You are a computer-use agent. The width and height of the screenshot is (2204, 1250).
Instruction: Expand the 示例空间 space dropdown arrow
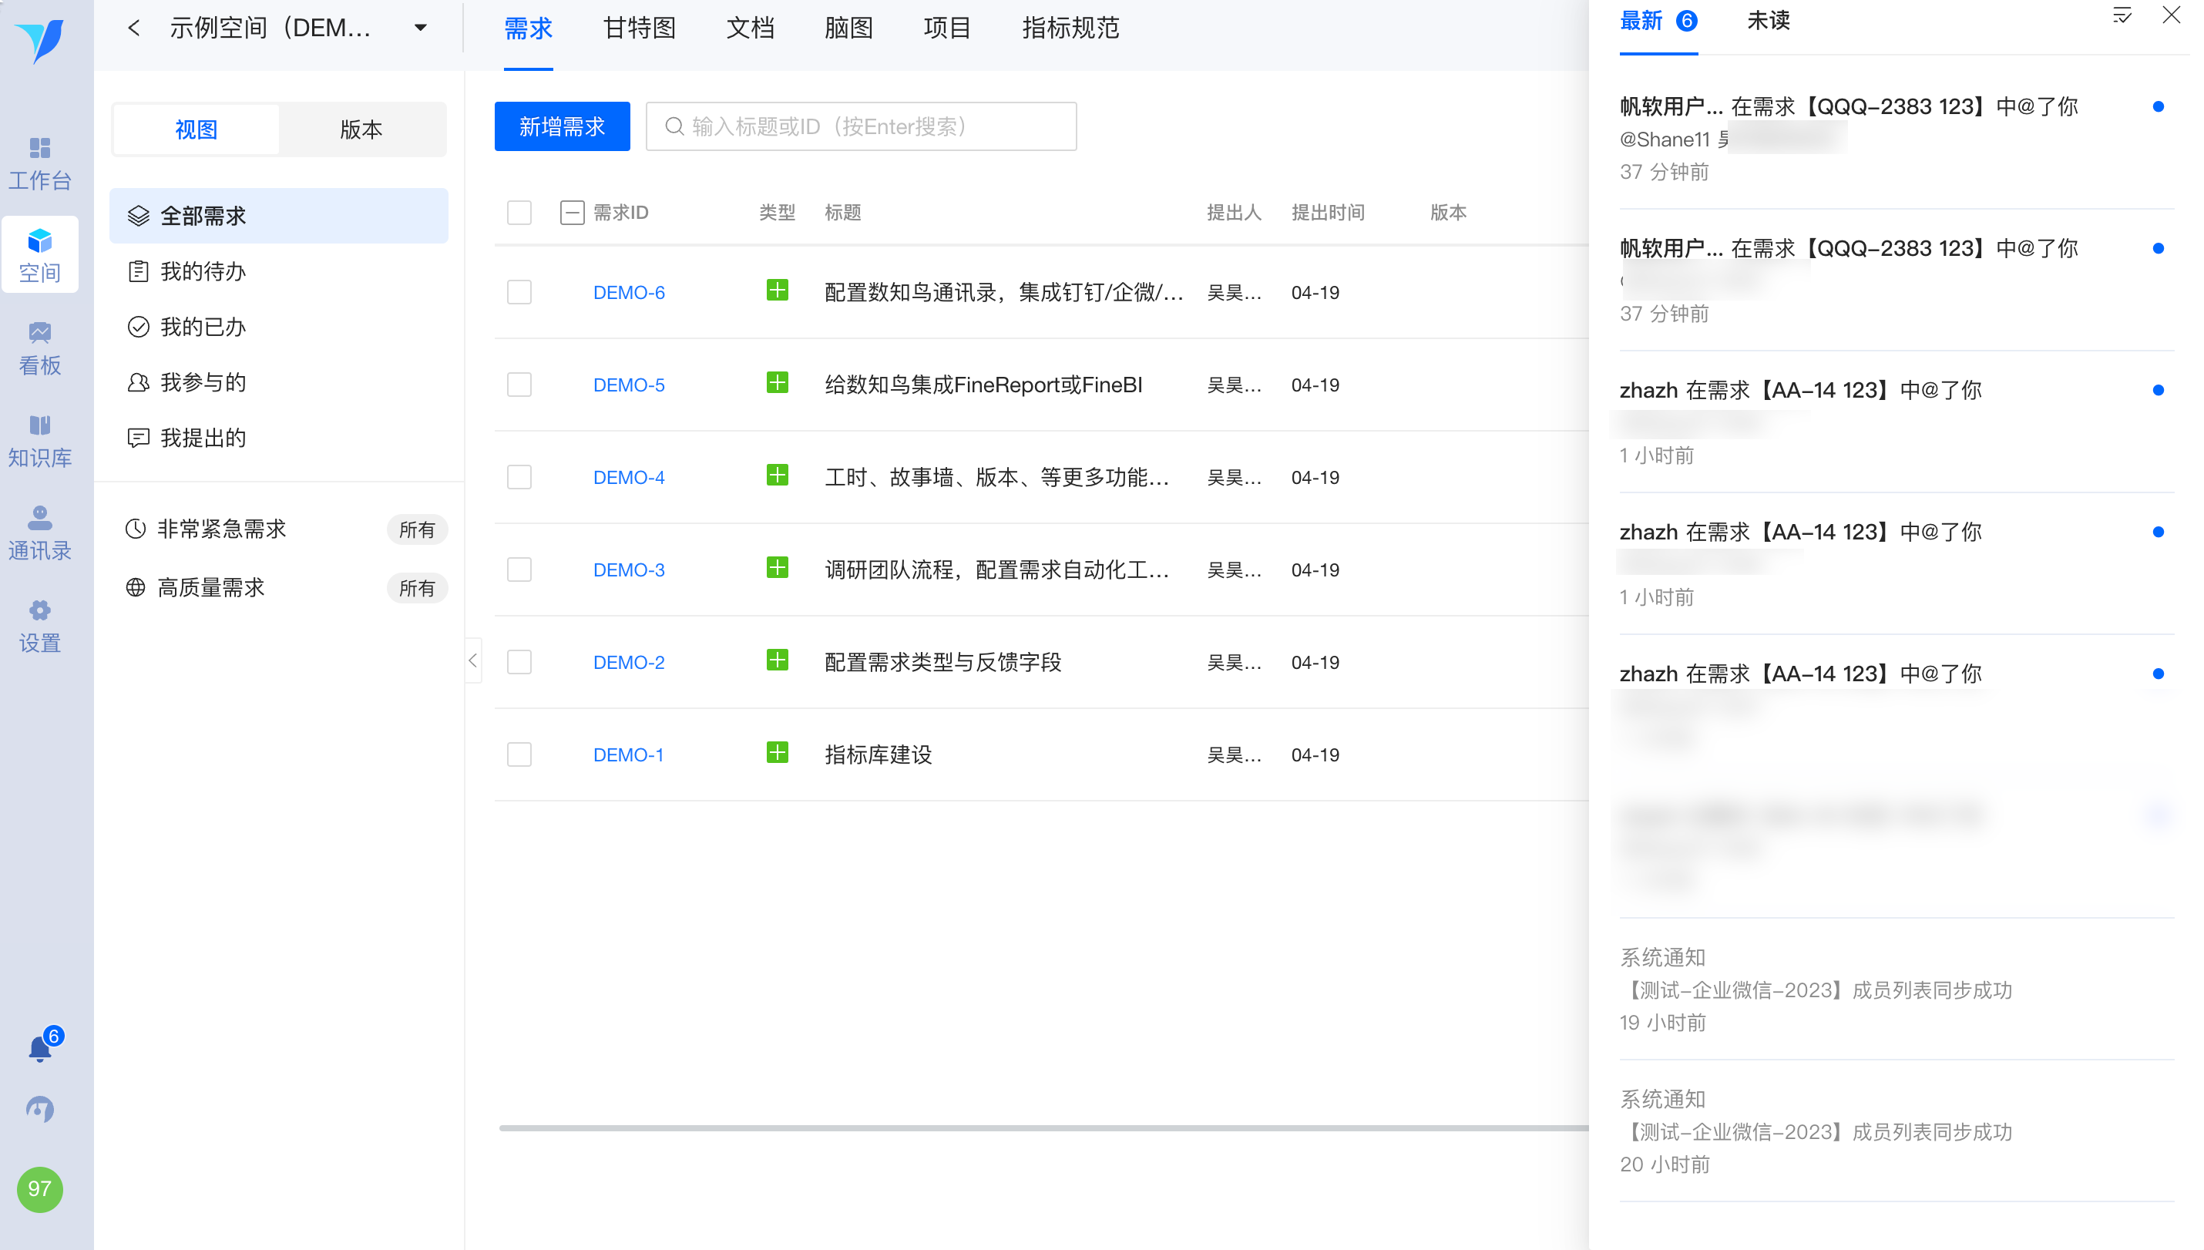point(421,29)
